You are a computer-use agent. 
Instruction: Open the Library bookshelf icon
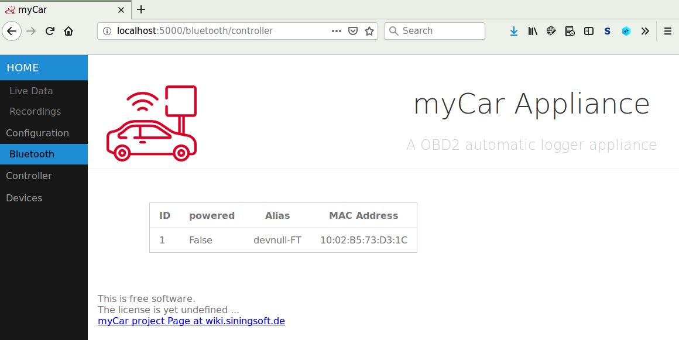point(533,31)
